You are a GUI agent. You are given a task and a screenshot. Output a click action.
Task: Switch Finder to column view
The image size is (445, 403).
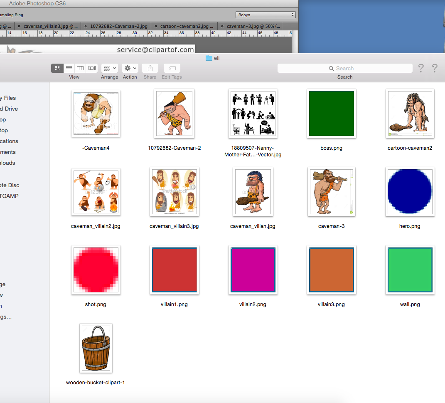80,68
